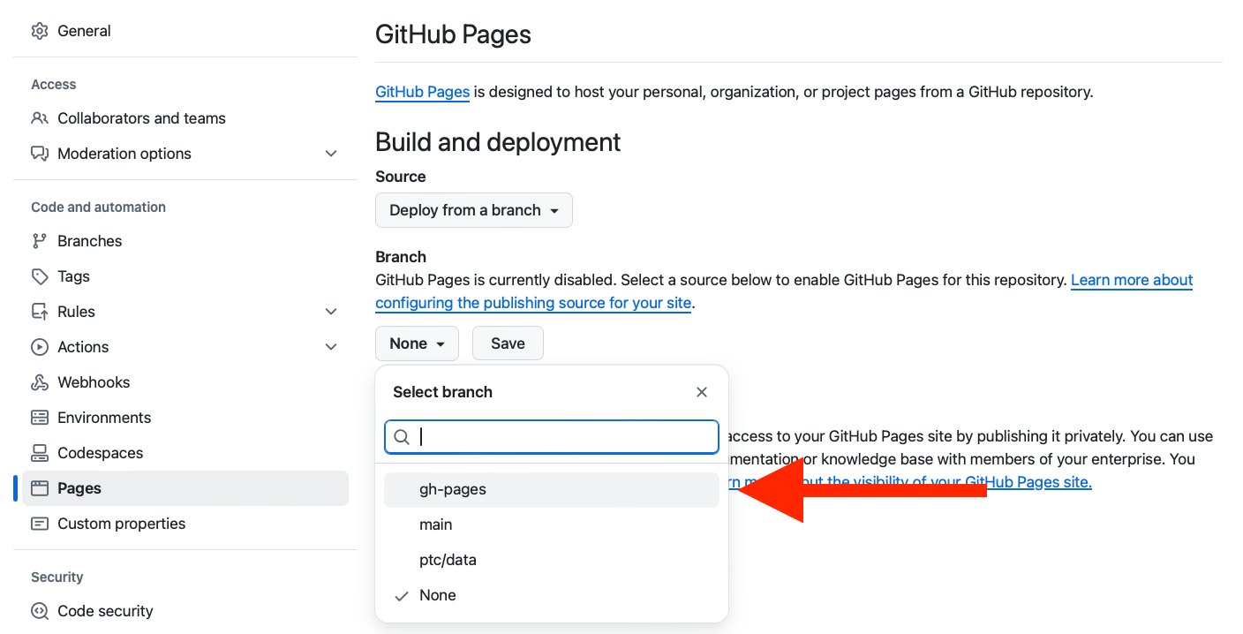Expand the Moderation options chevron
The width and height of the screenshot is (1243, 634).
[x=331, y=154]
